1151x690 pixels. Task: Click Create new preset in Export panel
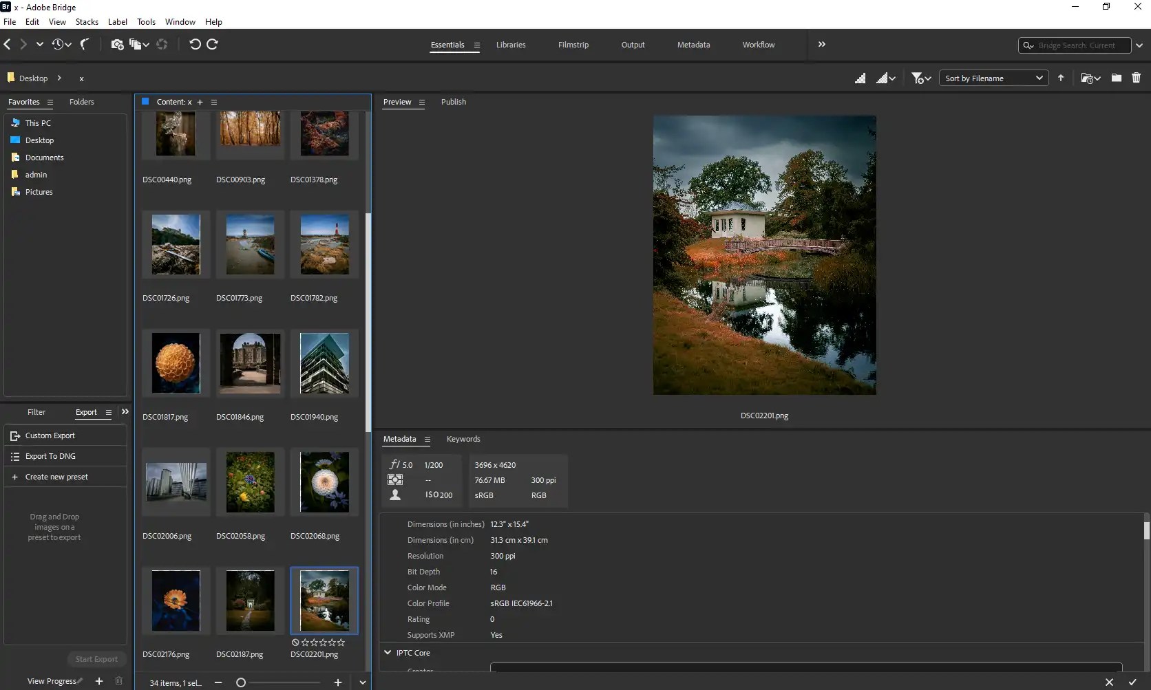click(x=55, y=477)
